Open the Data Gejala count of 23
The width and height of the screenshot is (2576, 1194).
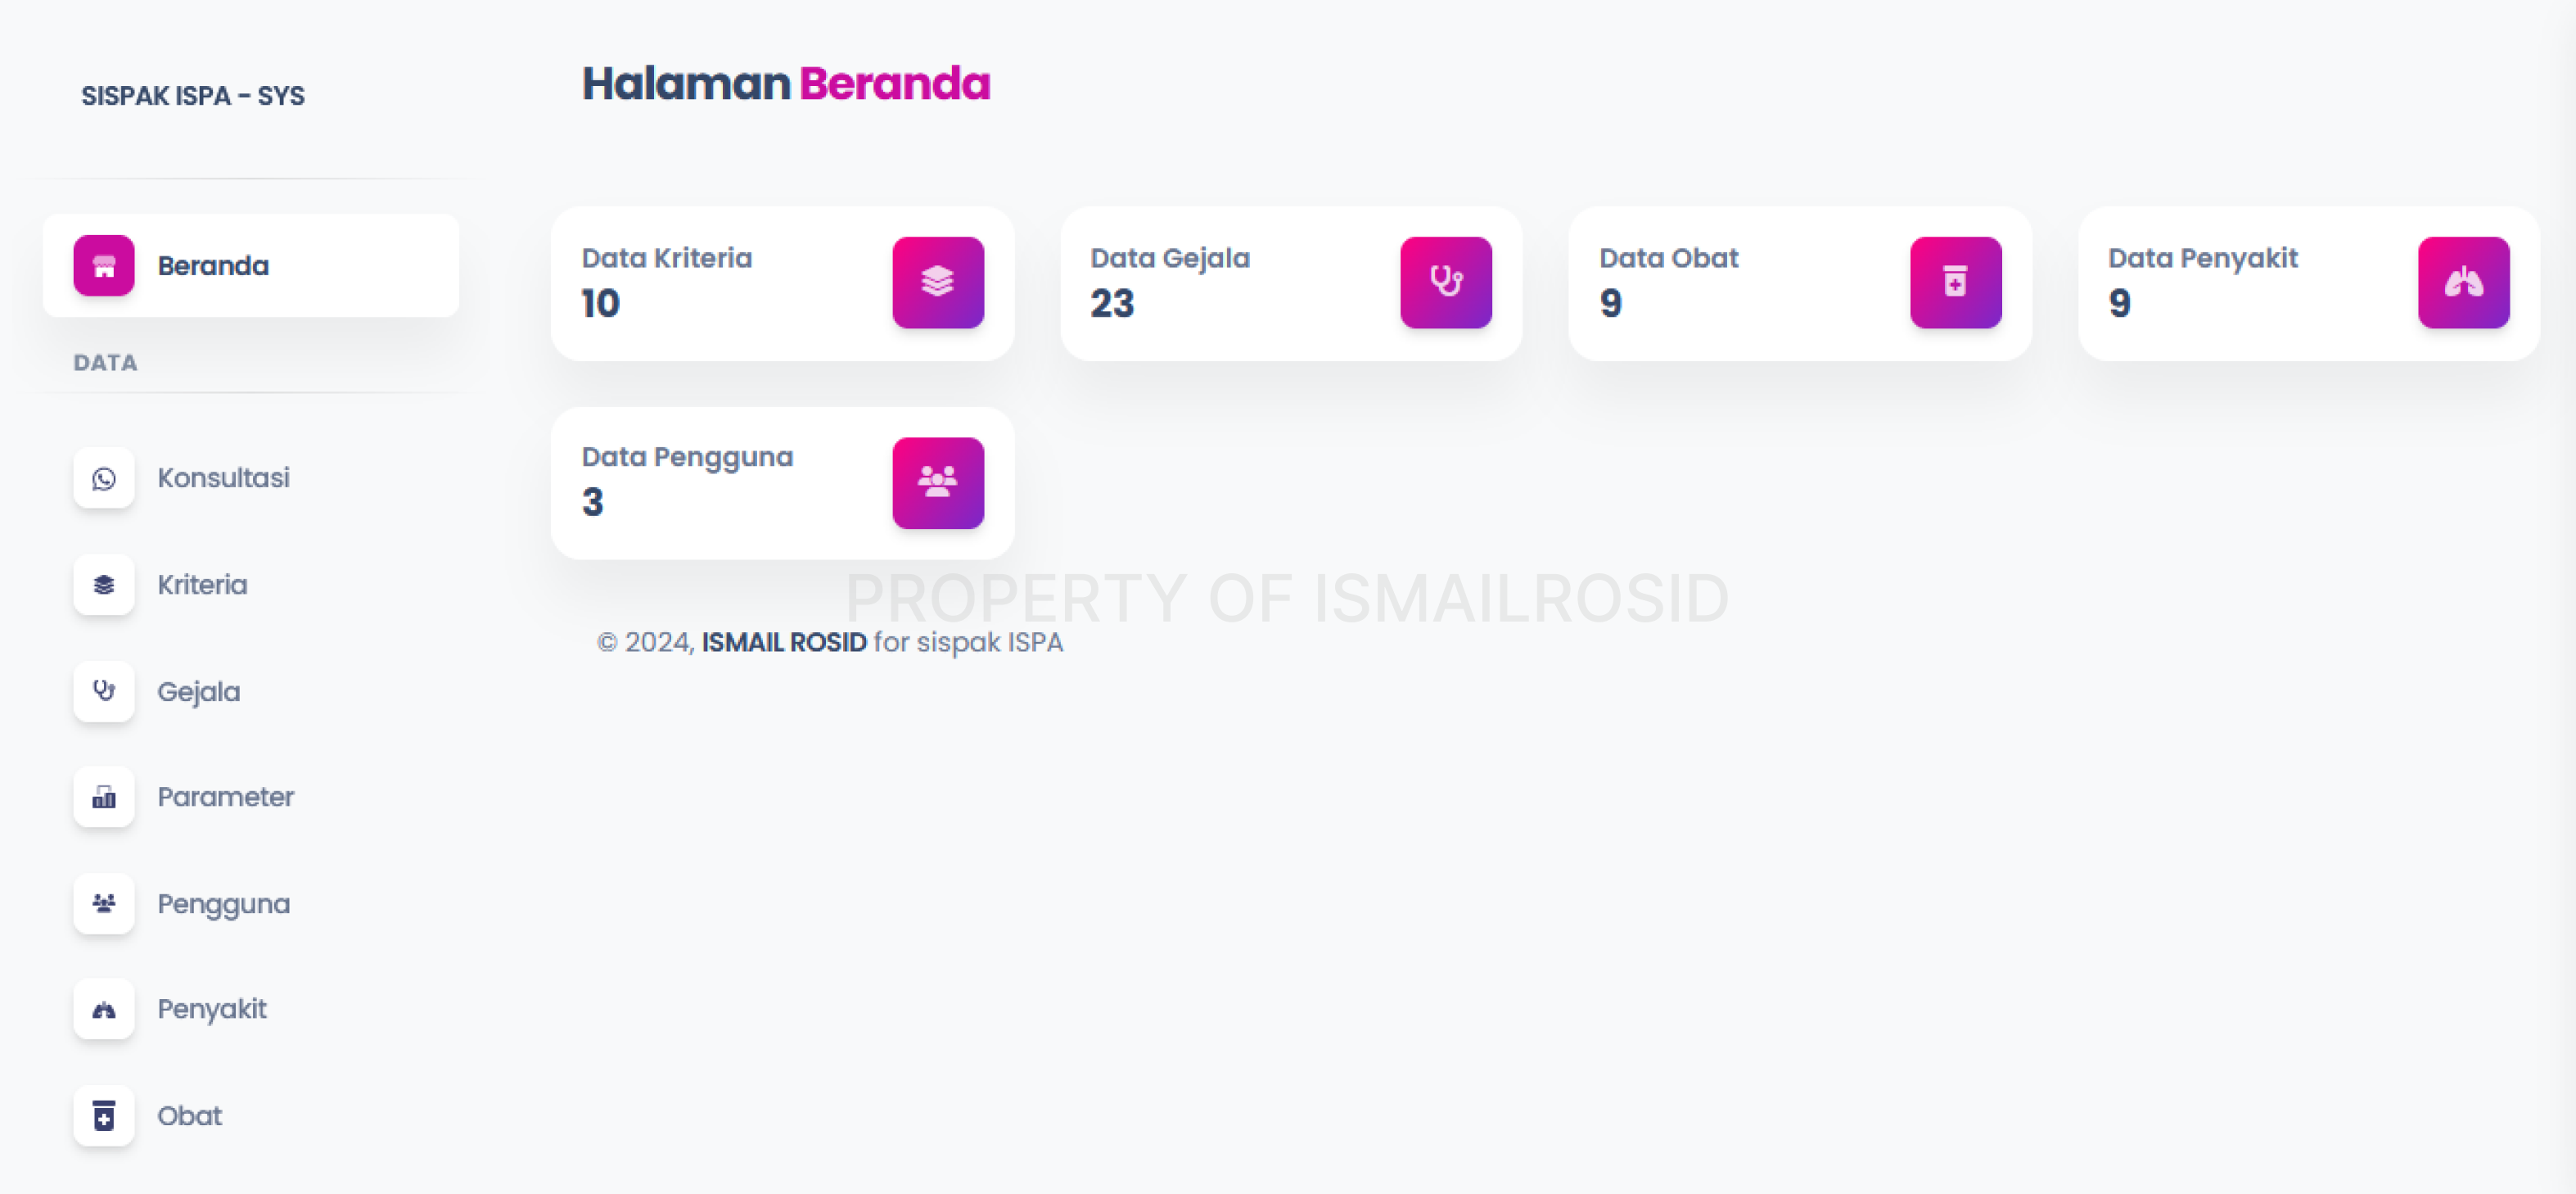(x=1112, y=303)
